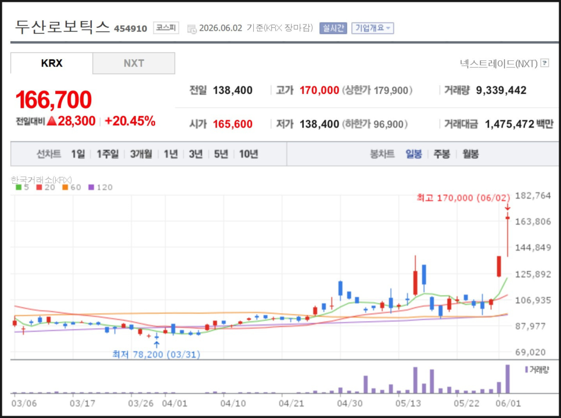Select the 5년 line chart period
This screenshot has width=561, height=418.
point(221,154)
